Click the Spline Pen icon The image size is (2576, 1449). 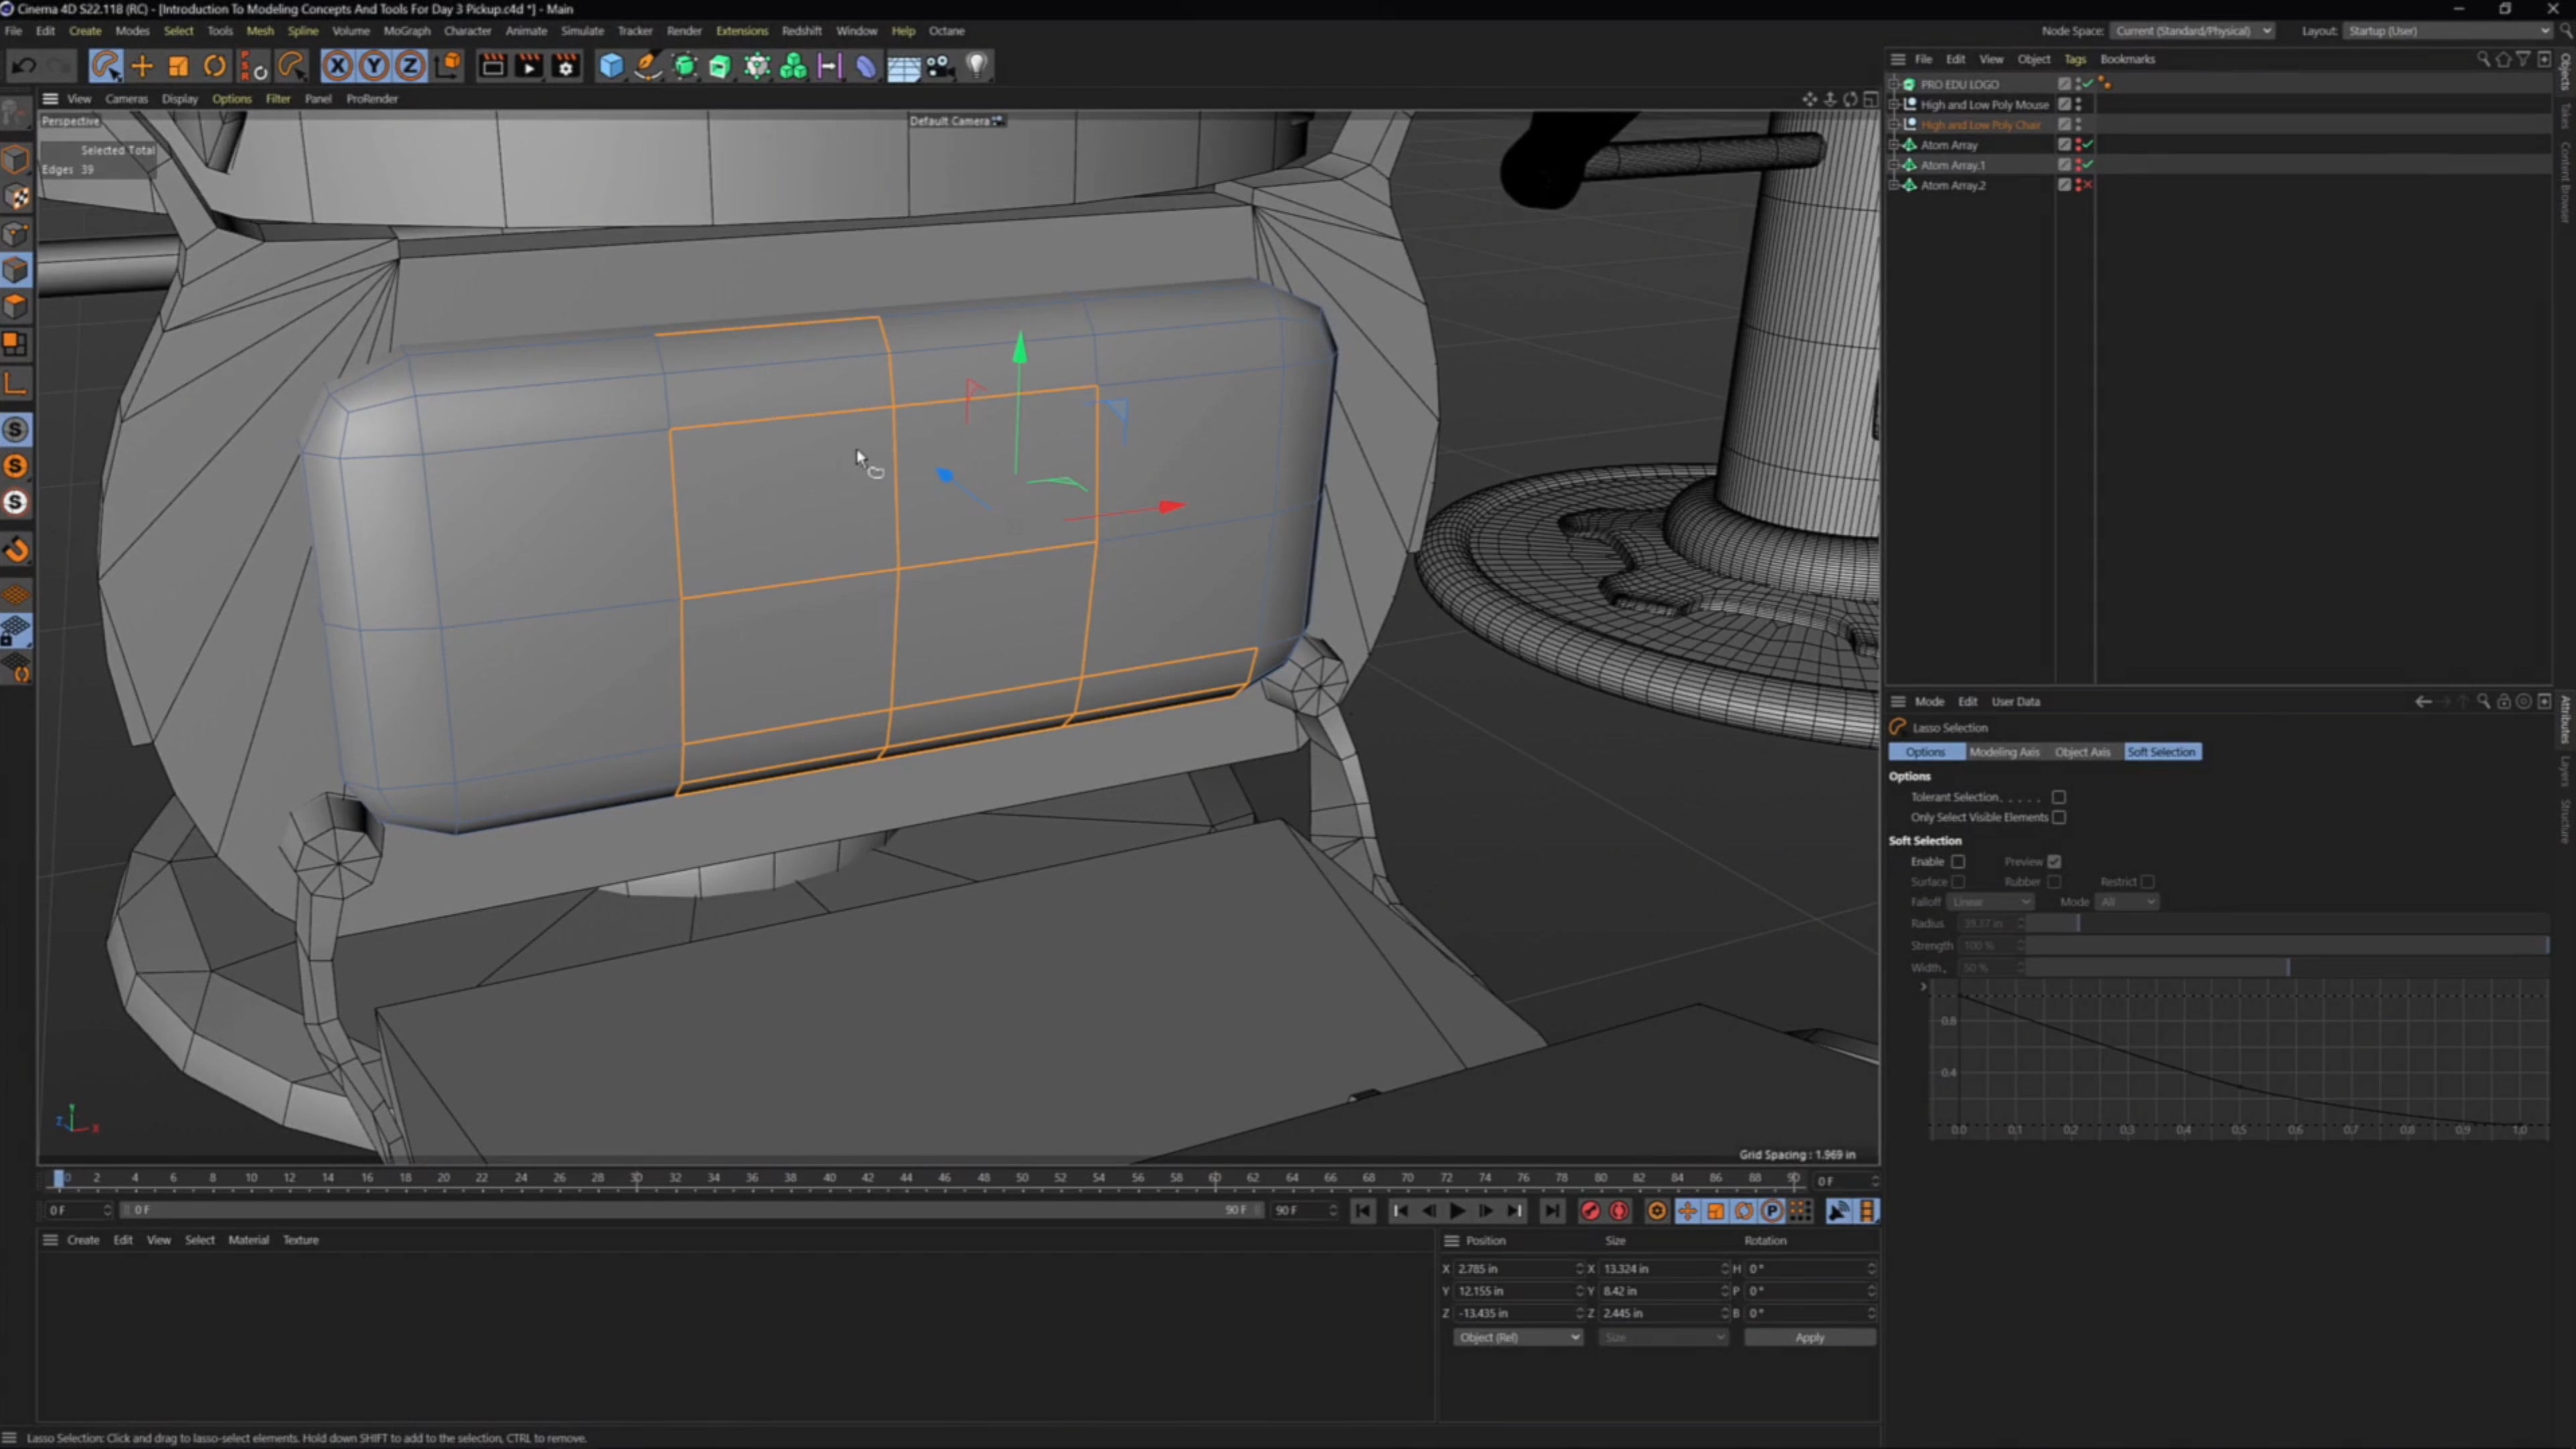click(x=648, y=66)
